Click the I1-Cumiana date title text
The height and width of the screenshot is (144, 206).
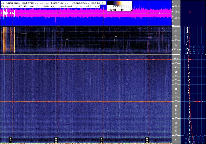[x=25, y=3]
